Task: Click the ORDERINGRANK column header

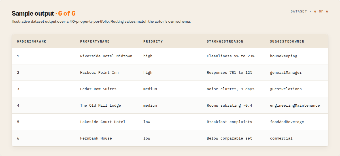Action: 31,41
